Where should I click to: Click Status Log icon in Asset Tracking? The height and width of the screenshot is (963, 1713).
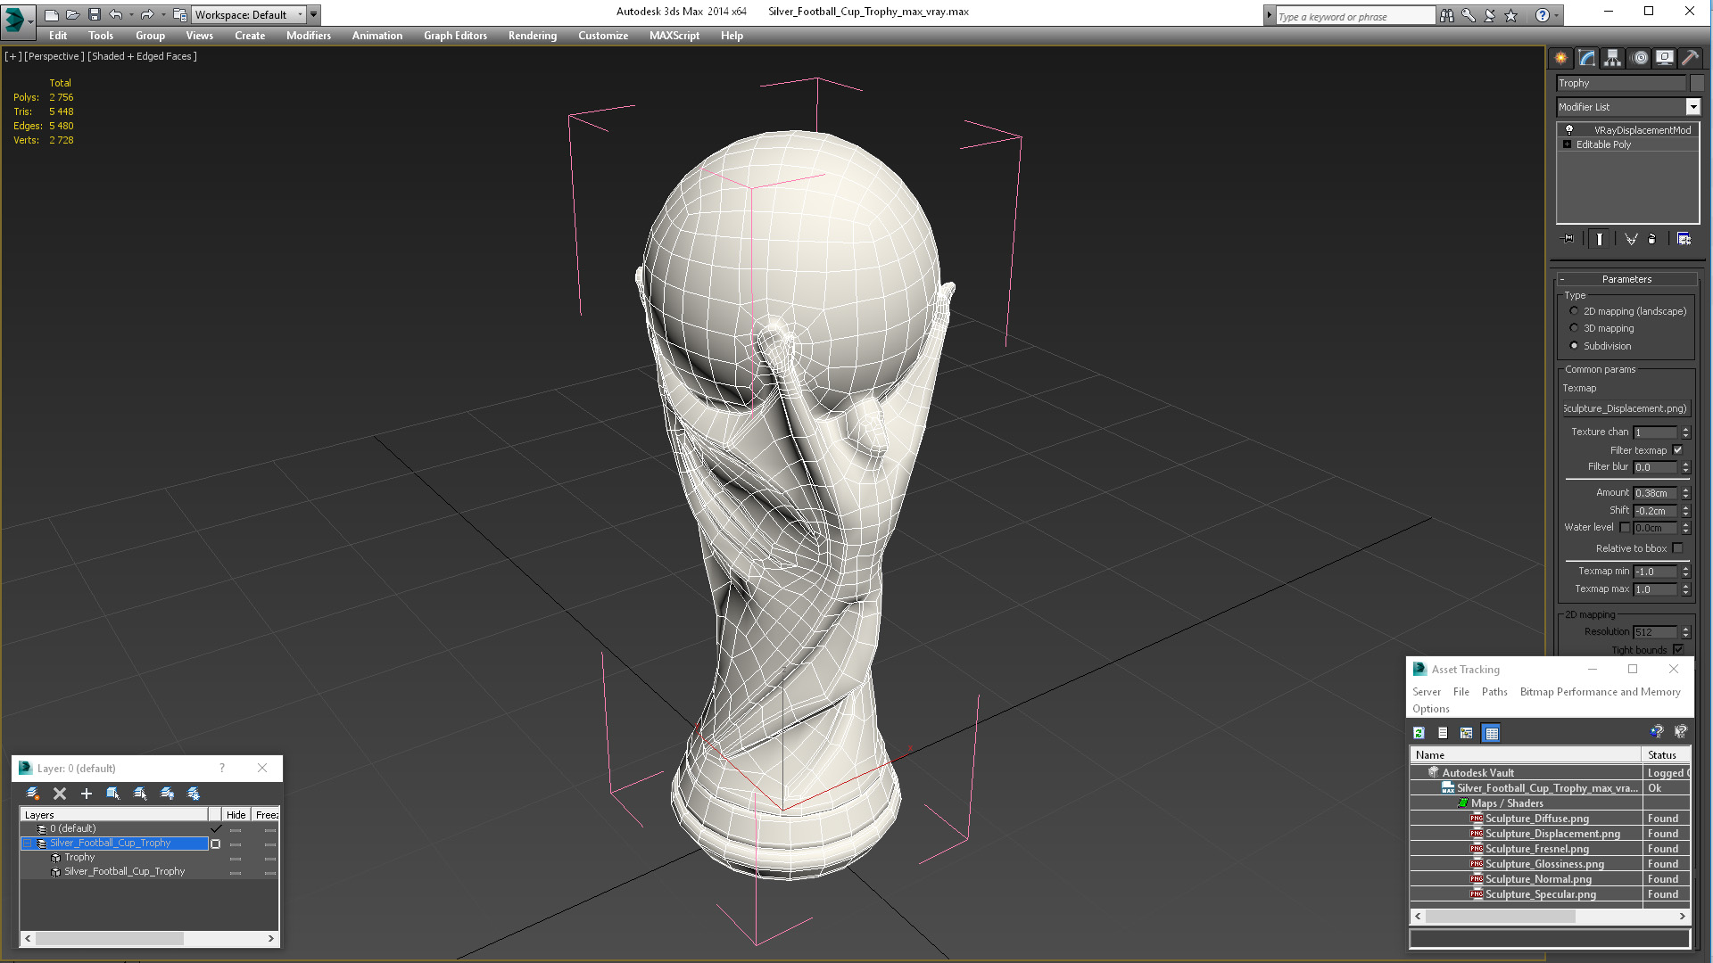click(1443, 733)
